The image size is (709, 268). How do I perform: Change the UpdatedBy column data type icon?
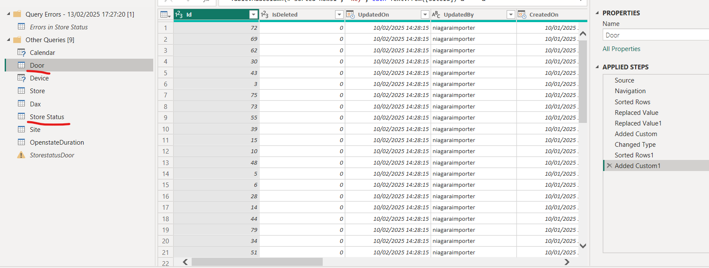[436, 14]
